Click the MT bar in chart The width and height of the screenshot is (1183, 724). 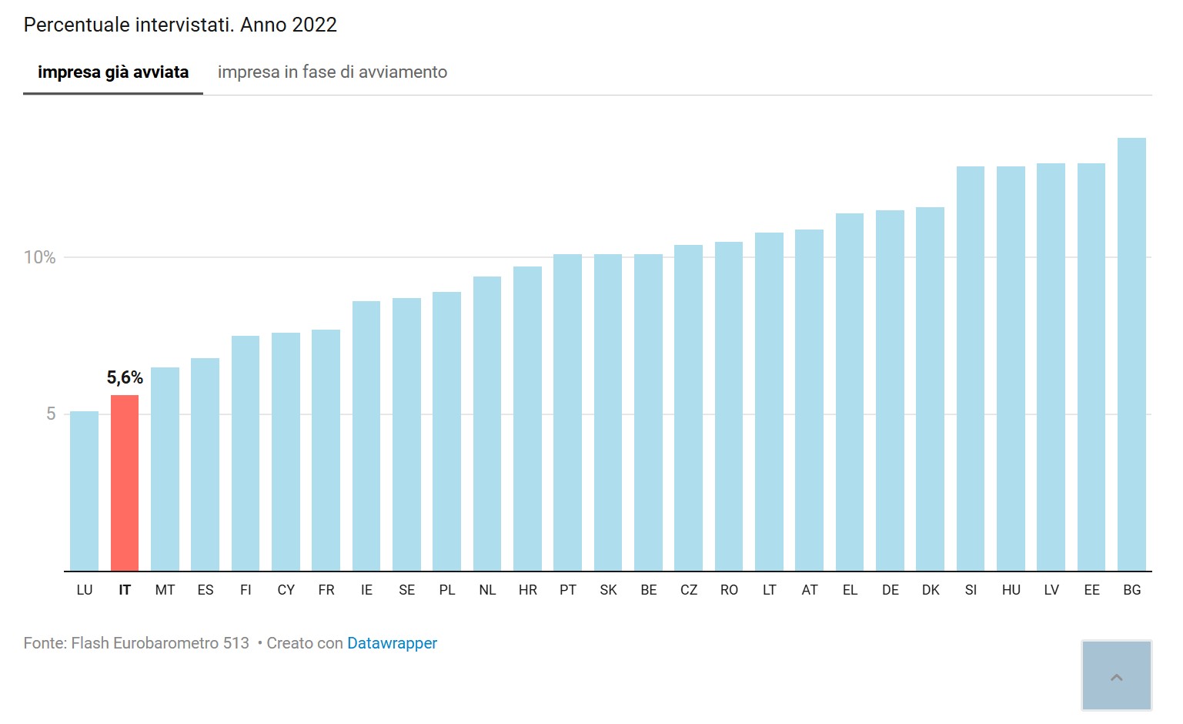[165, 469]
